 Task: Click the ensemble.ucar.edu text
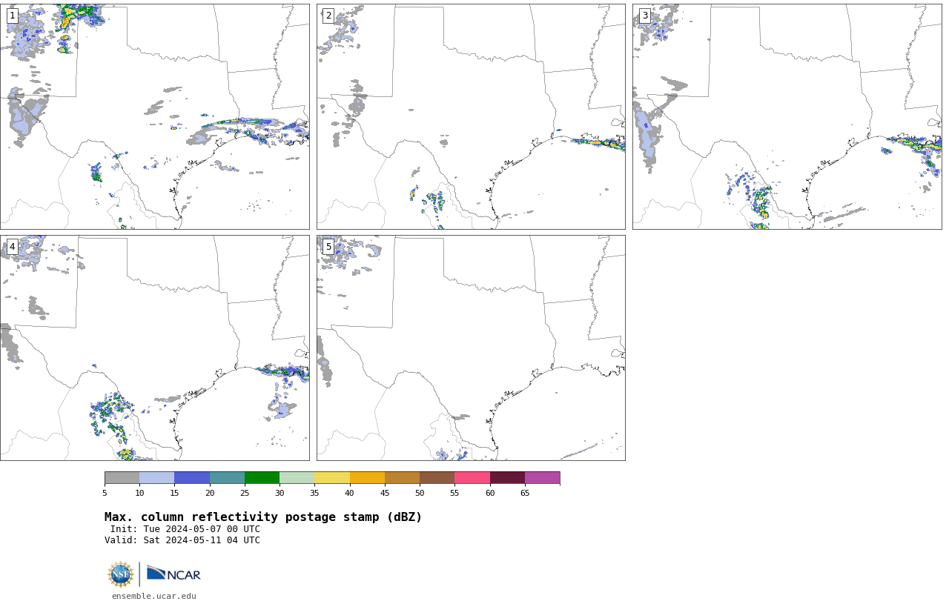154,596
